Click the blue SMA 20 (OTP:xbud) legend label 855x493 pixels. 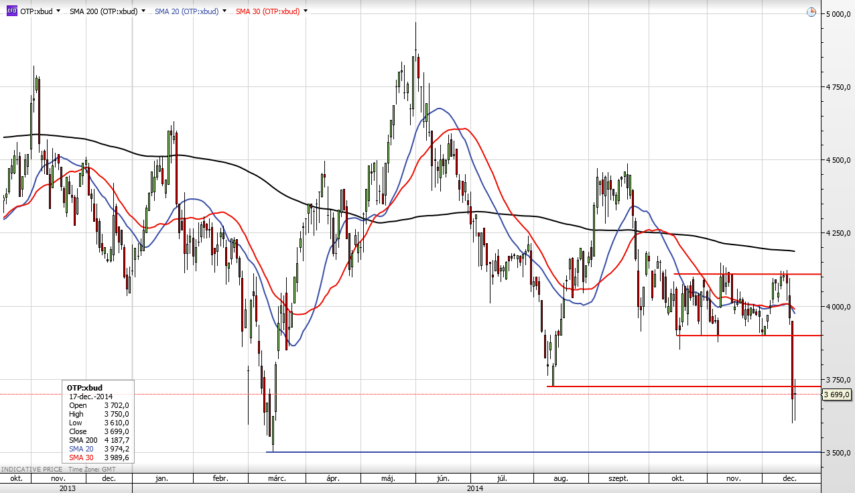186,11
